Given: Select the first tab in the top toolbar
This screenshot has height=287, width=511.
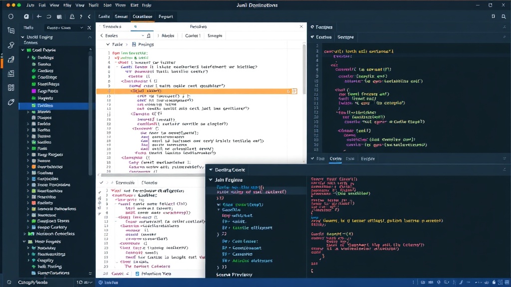Looking at the screenshot, I should (104, 16).
